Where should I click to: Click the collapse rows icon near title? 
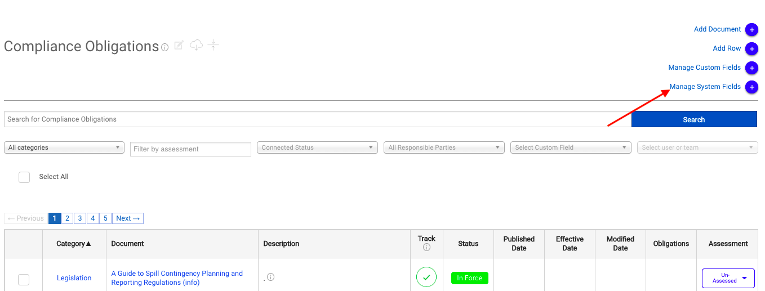point(213,45)
